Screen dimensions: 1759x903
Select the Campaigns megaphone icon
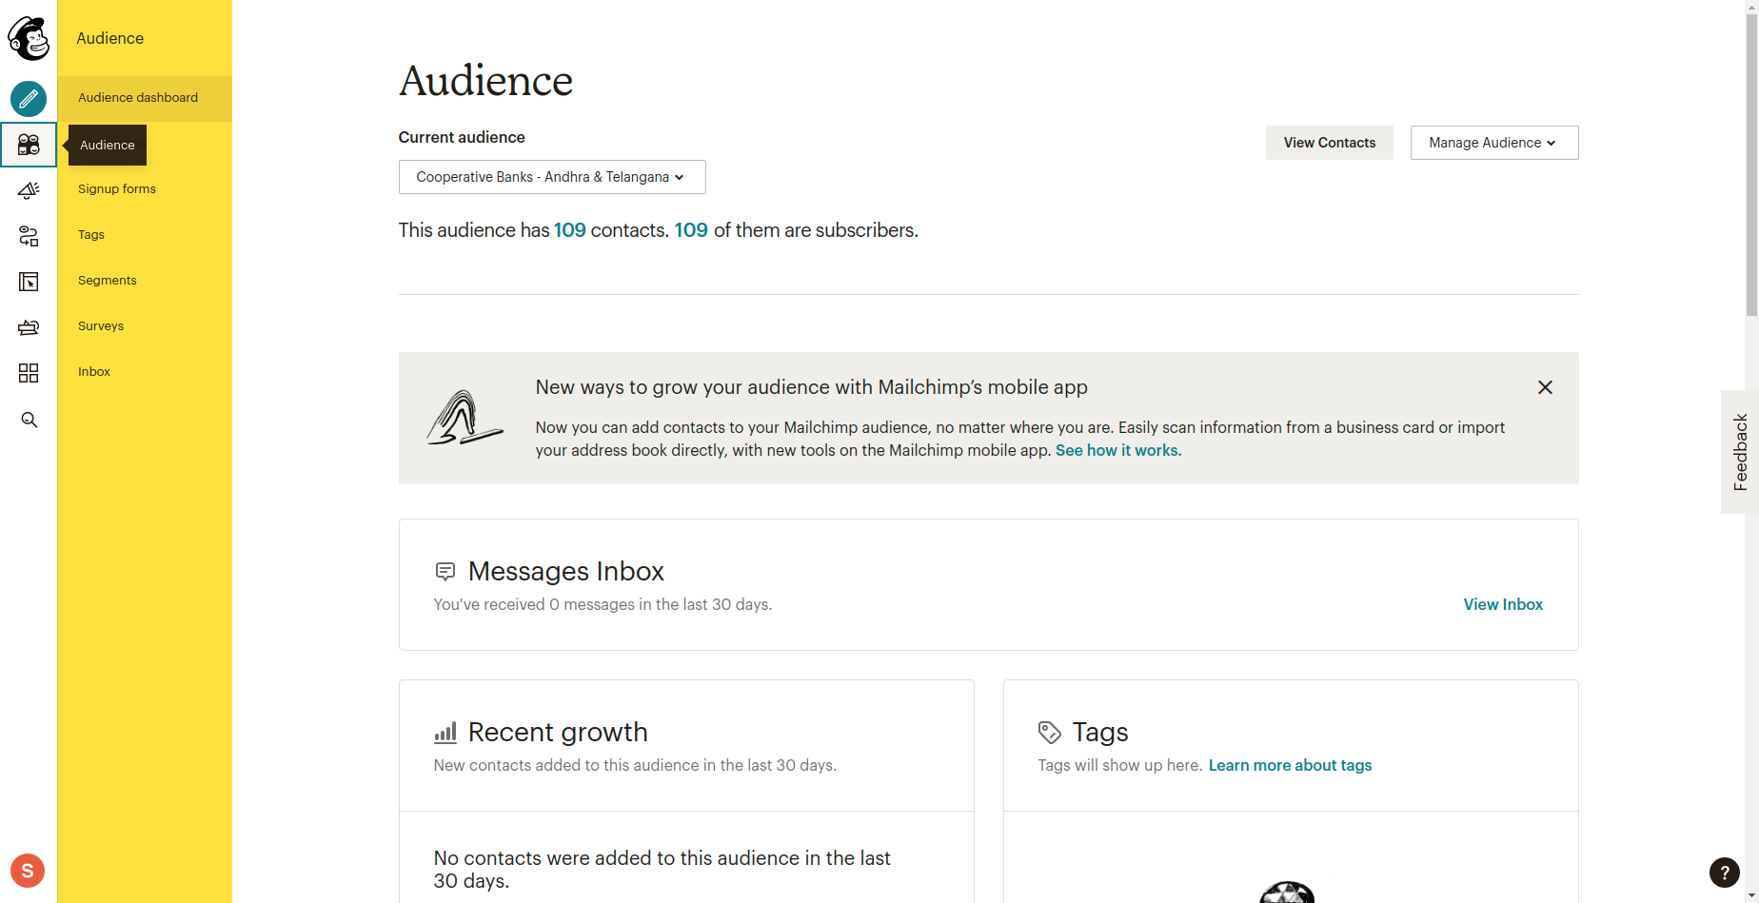coord(28,190)
